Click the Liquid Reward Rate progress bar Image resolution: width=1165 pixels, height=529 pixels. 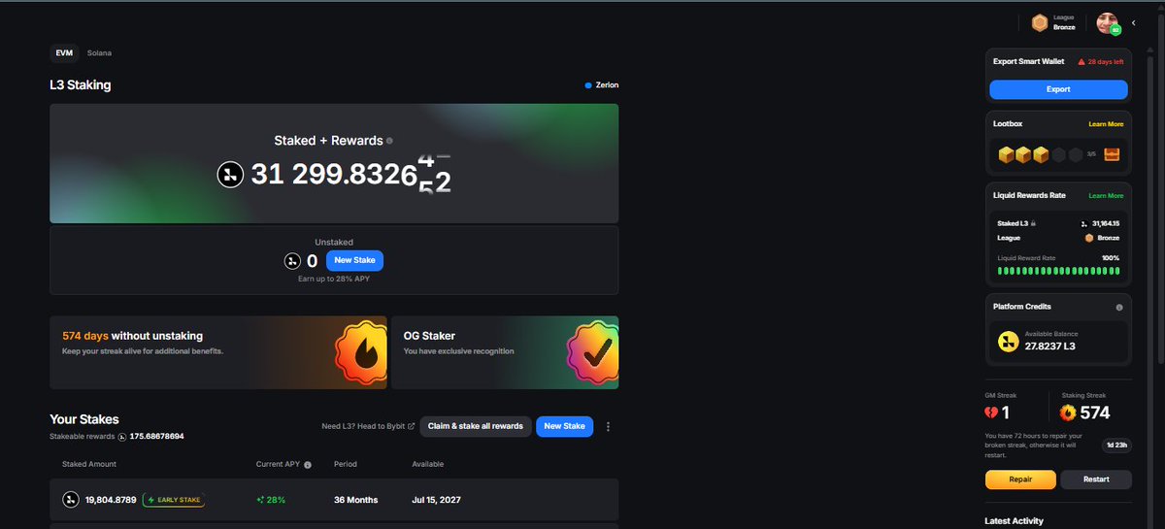(x=1058, y=272)
